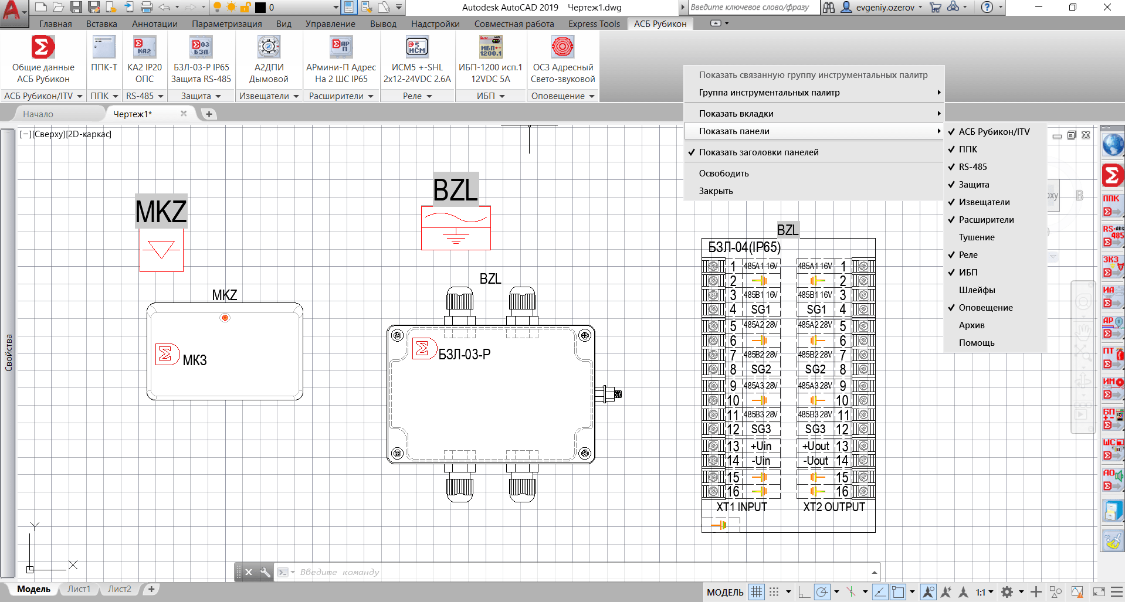Uncheck АСБ Рубикон/ITV panel

pos(994,132)
